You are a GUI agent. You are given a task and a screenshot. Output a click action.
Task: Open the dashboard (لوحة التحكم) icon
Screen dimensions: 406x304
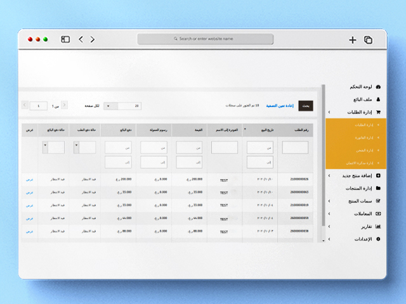pyautogui.click(x=378, y=87)
